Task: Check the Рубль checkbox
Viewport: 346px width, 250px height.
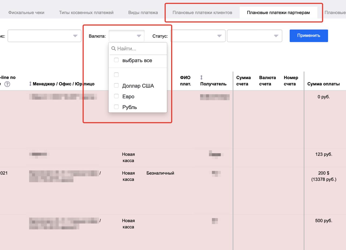Action: 116,107
